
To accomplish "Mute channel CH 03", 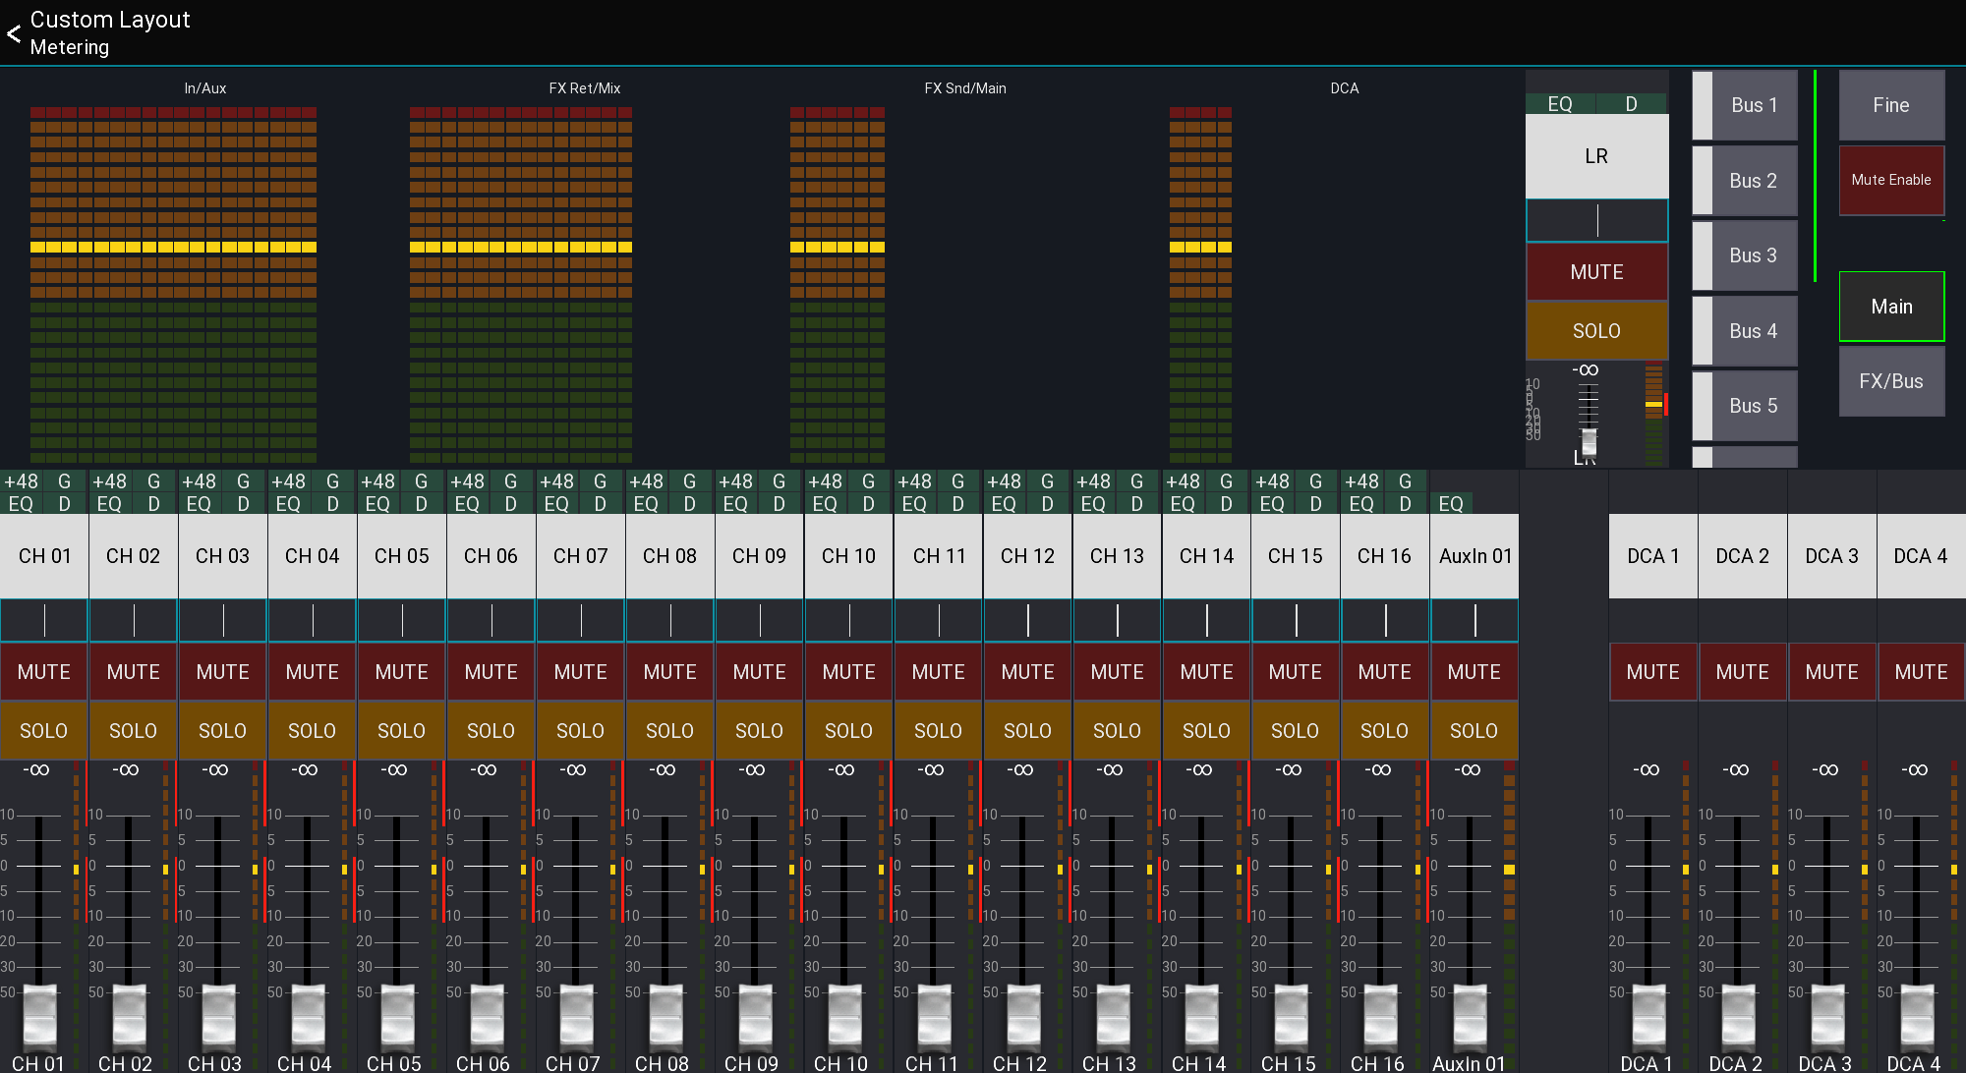I will 223,672.
